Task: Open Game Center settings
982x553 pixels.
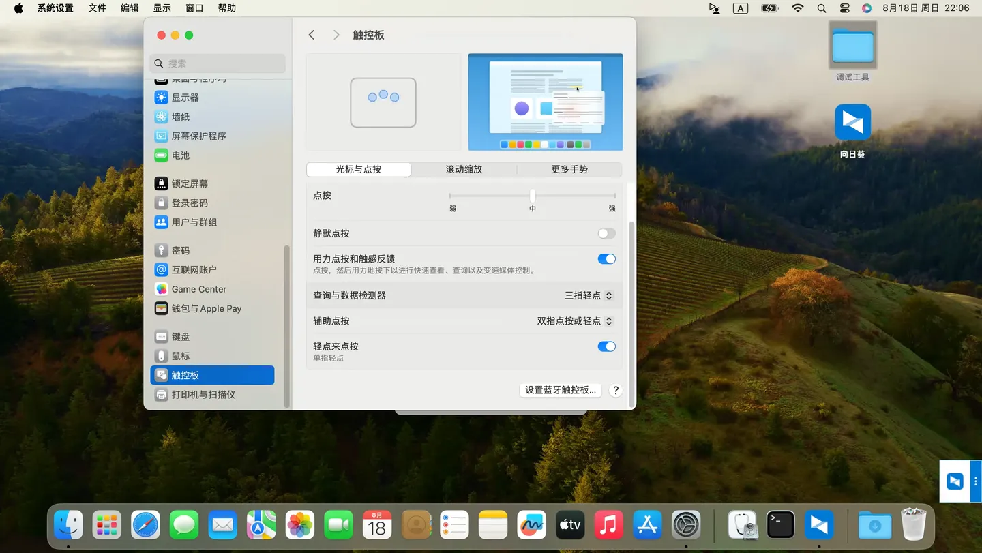Action: point(198,289)
